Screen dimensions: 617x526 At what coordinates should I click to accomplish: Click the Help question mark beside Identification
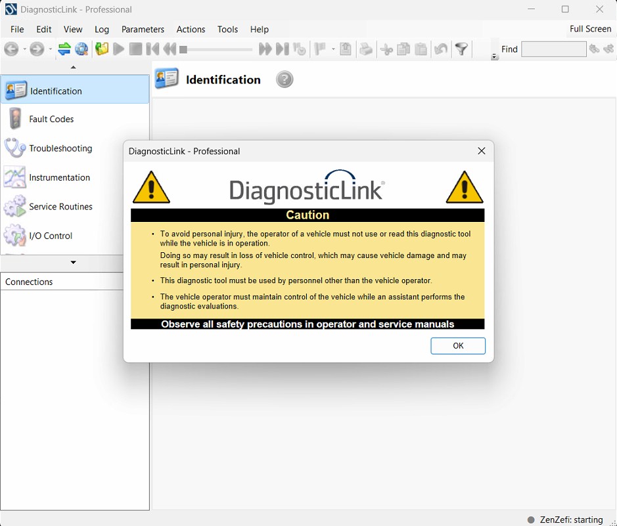point(285,79)
